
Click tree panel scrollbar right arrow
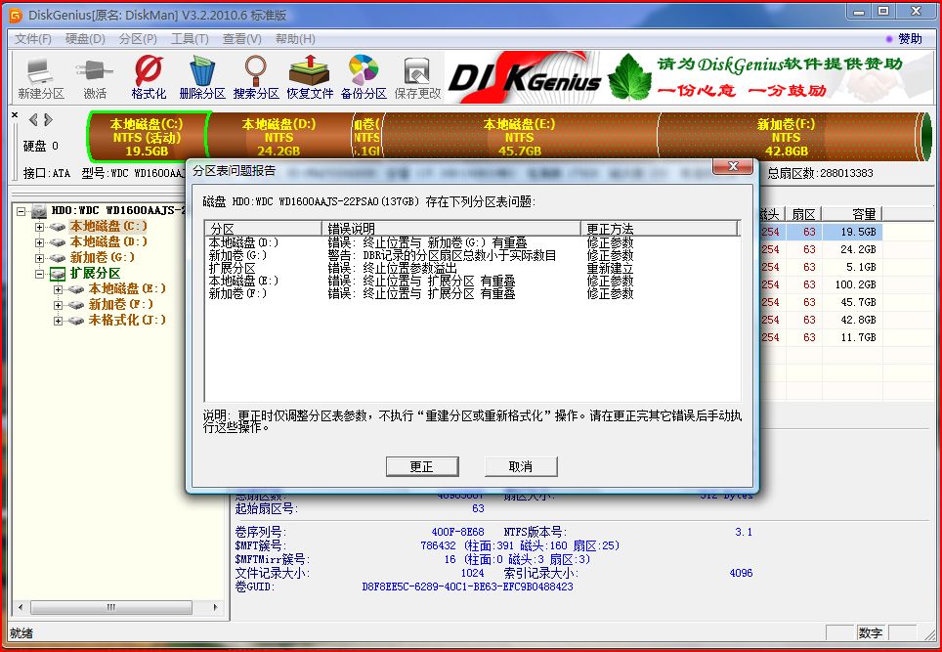216,608
